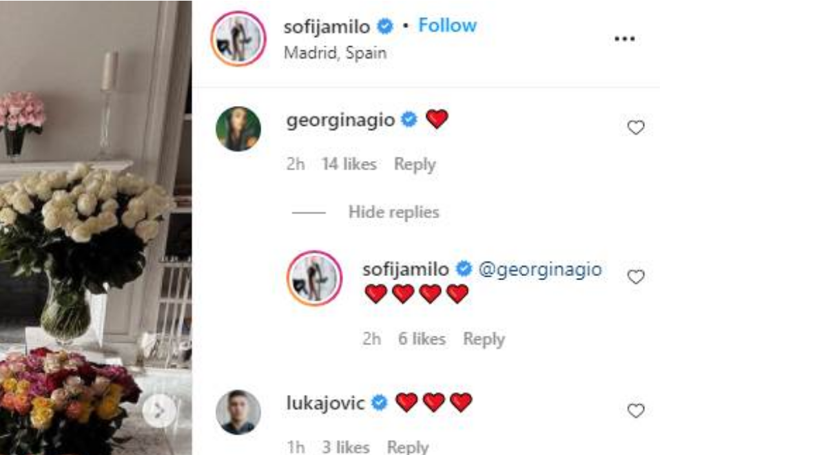Reply to georginagio's comment
This screenshot has width=815, height=455.
(x=415, y=165)
